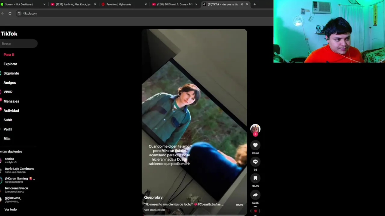Close the Jombriel, Alex Krack tab
Screen dimensions: 385x216
click(x=95, y=4)
